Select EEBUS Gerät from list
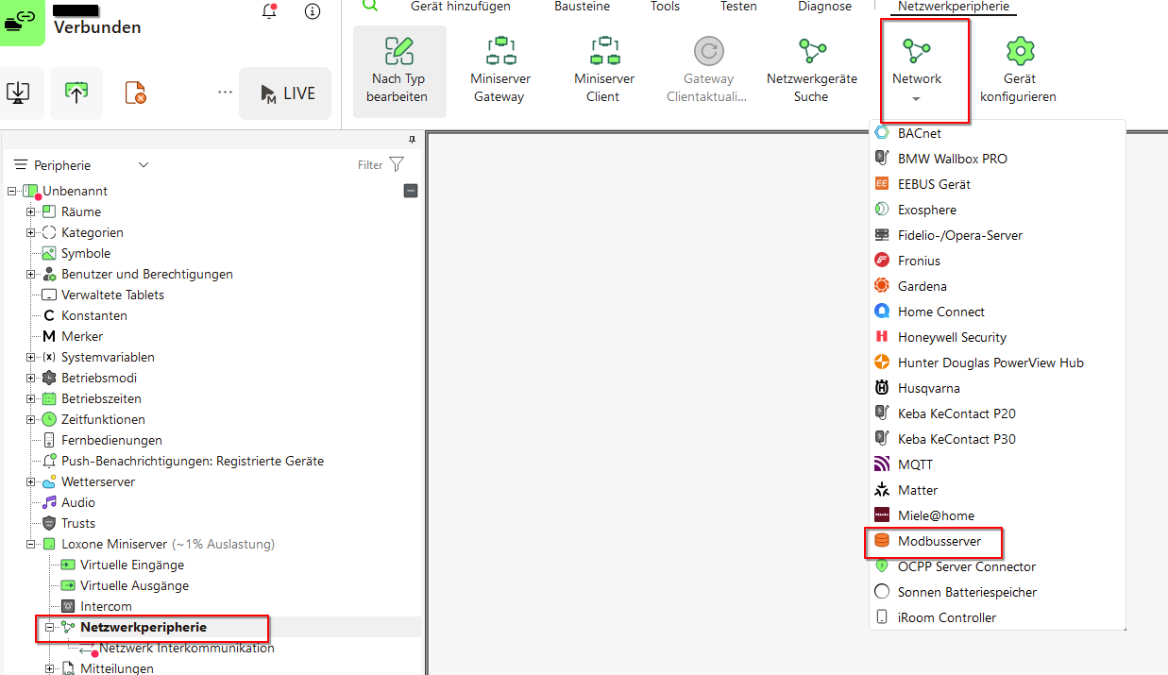Screen dimensions: 1168x675 [x=997, y=184]
